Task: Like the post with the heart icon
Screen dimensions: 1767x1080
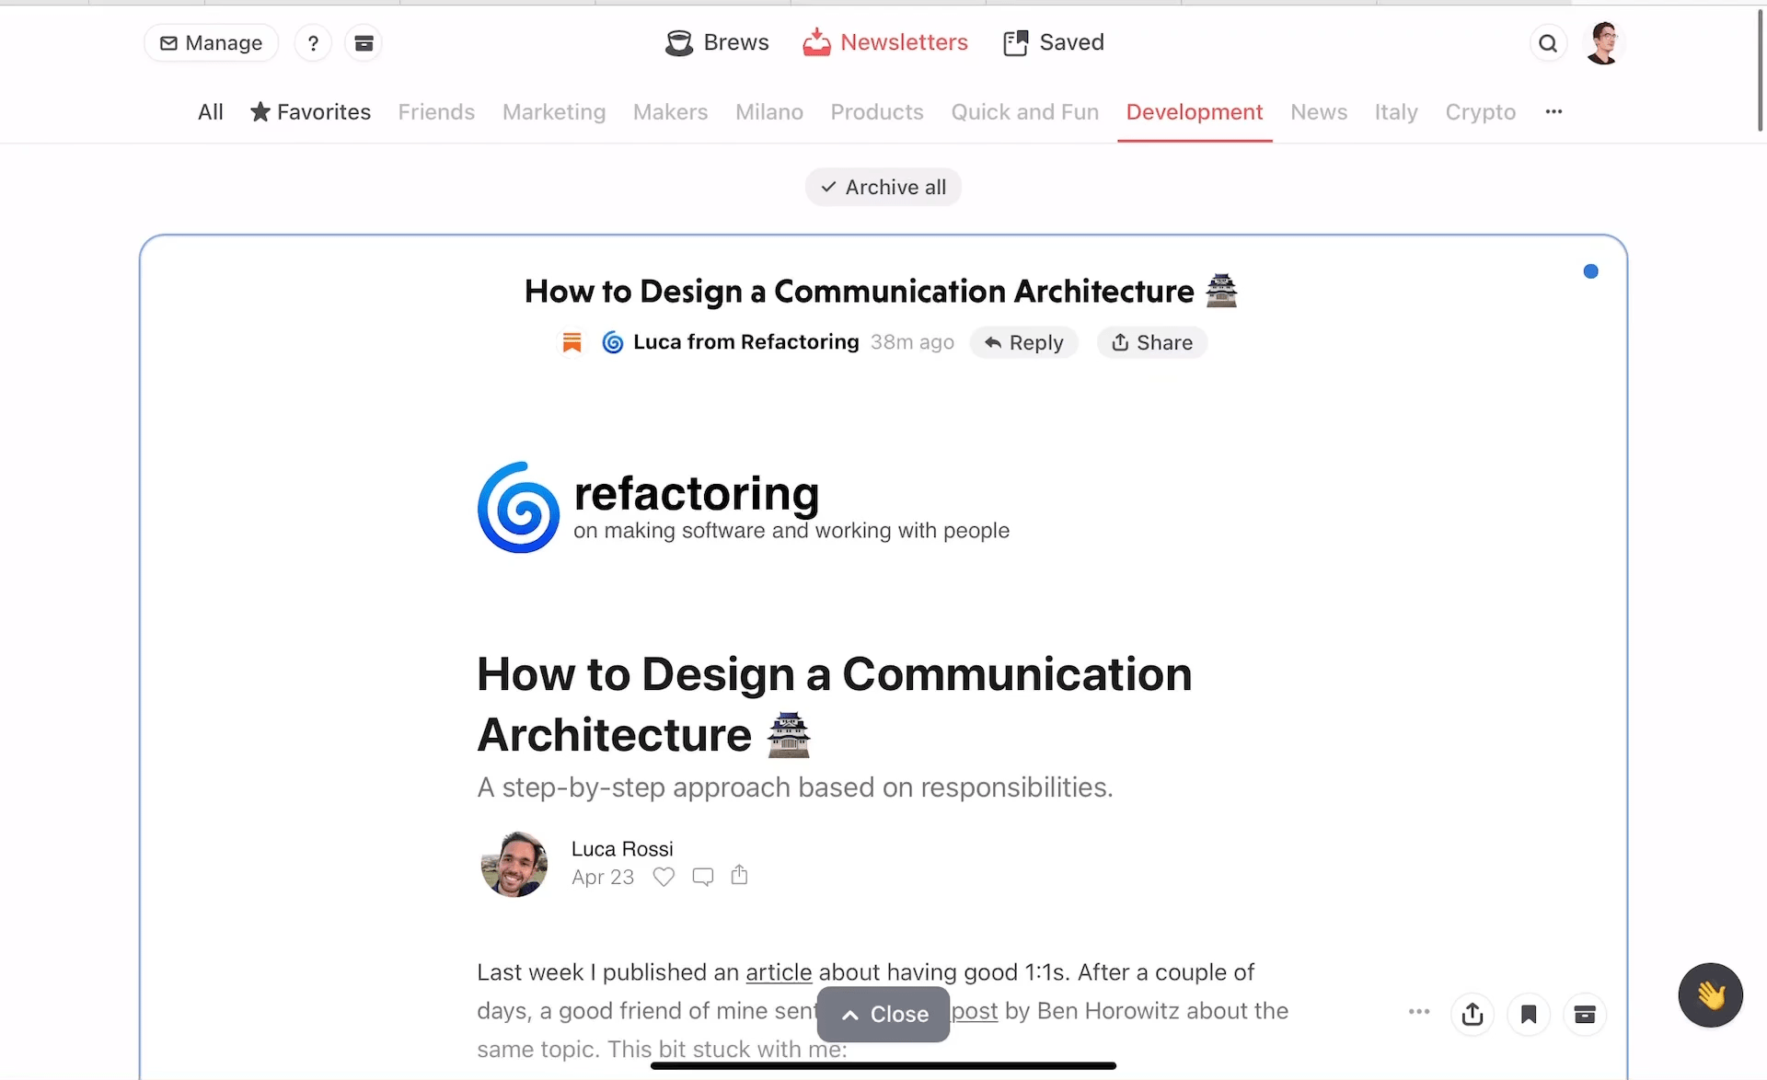Action: pos(664,877)
